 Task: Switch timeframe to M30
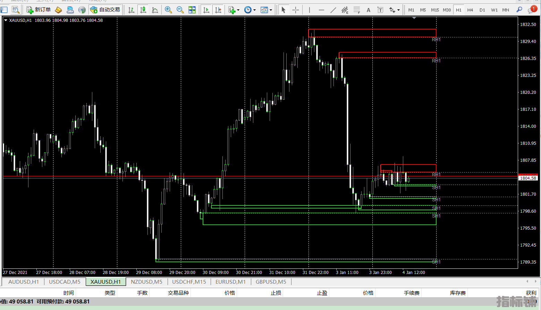[447, 10]
